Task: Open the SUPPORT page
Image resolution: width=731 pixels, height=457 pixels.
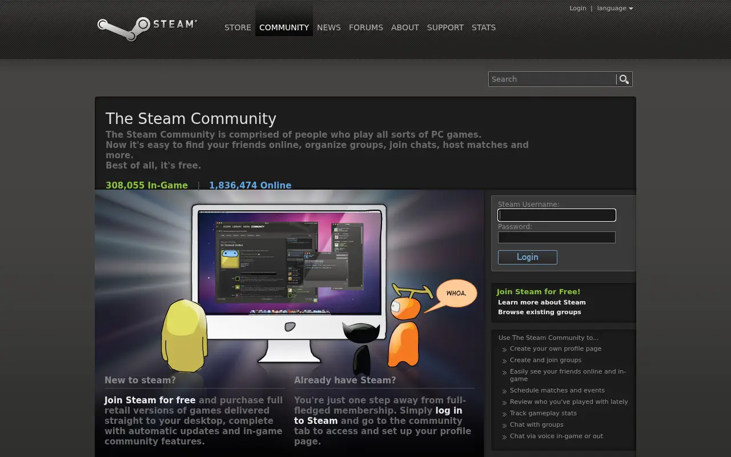Action: (445, 27)
